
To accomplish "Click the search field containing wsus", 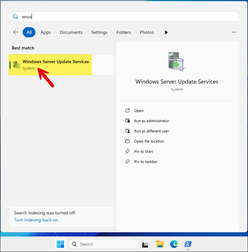I will [x=128, y=17].
